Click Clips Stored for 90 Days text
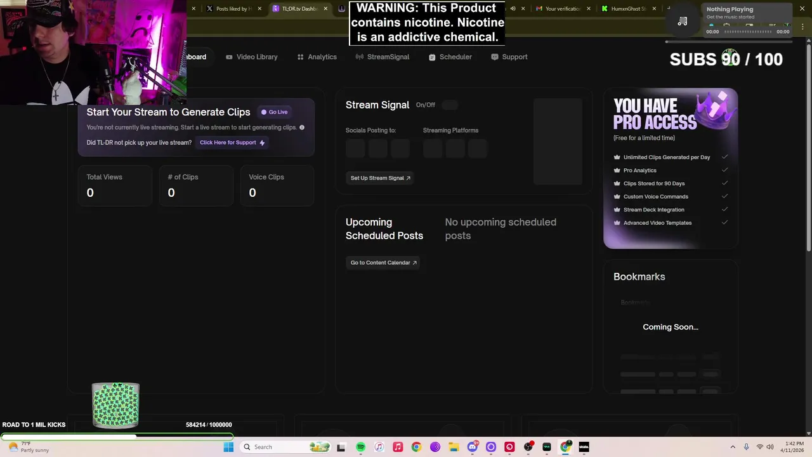This screenshot has height=457, width=812. pyautogui.click(x=654, y=183)
